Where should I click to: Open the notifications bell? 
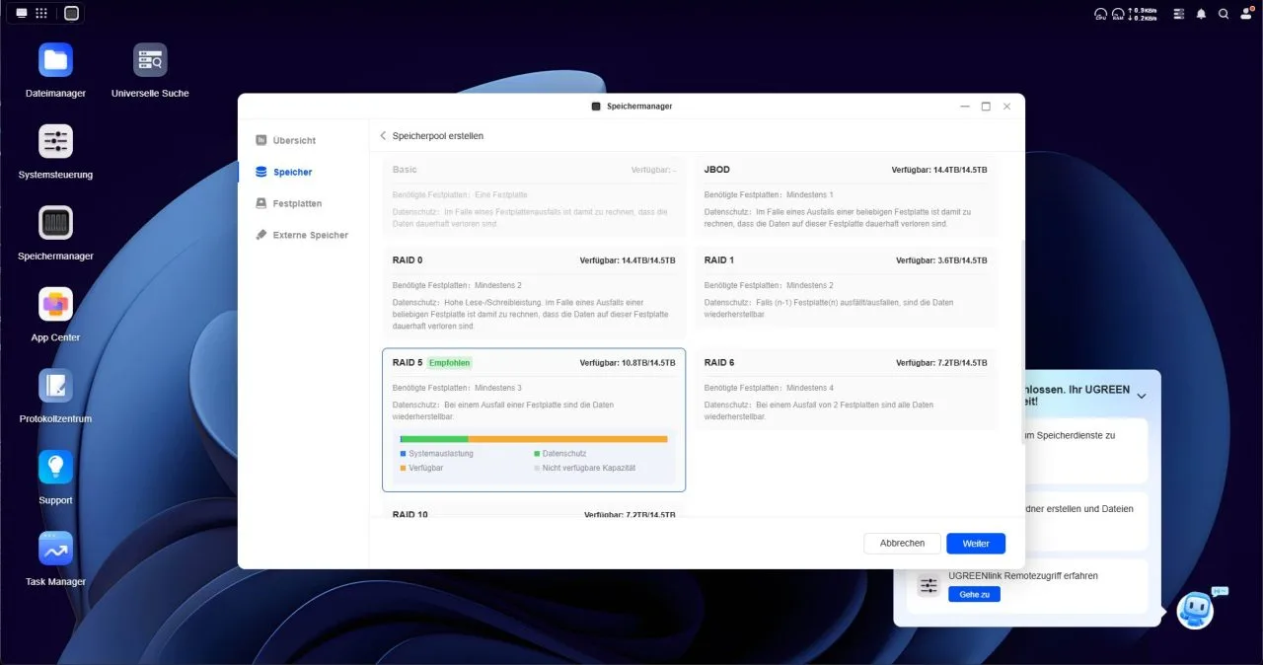point(1201,14)
